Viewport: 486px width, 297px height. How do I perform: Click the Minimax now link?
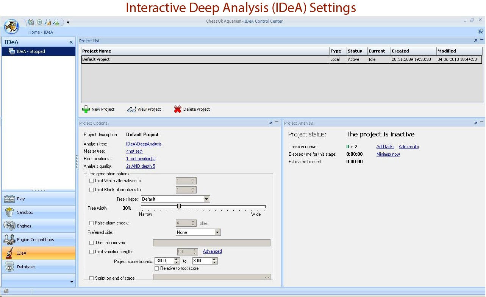[388, 154]
